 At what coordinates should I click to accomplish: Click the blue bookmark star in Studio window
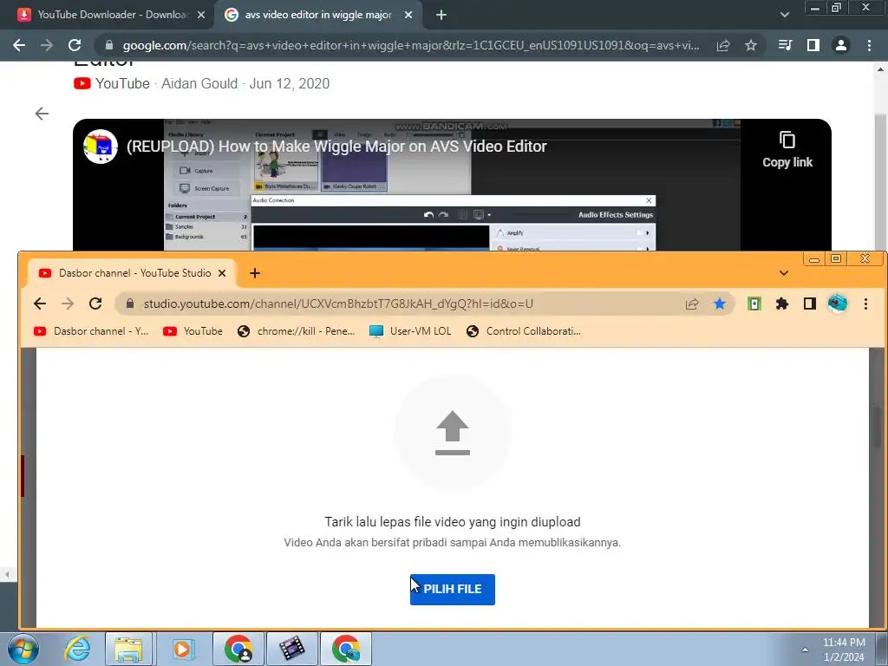(x=719, y=304)
